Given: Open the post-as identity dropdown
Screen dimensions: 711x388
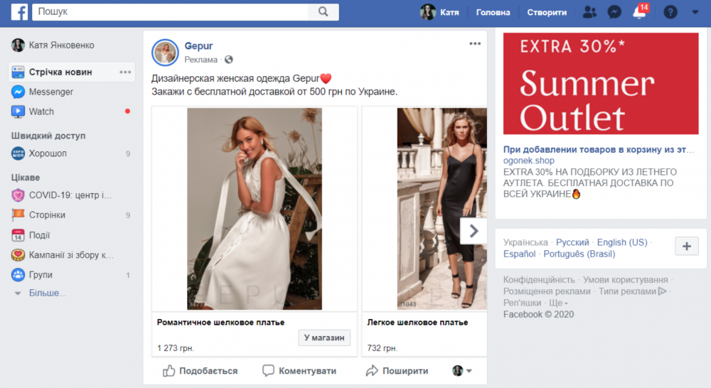Looking at the screenshot, I should (462, 371).
